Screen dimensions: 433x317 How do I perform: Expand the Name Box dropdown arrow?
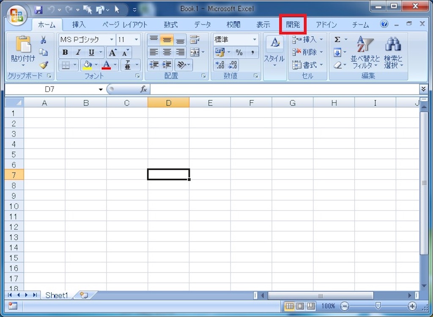101,90
